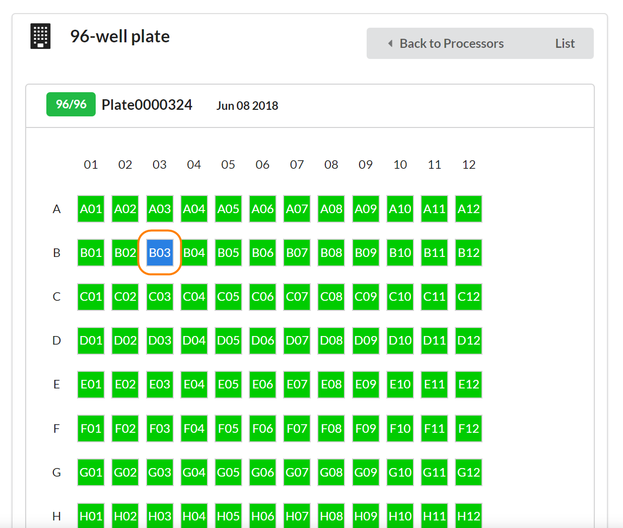The height and width of the screenshot is (528, 623).
Task: Select well H01
Action: (x=91, y=516)
